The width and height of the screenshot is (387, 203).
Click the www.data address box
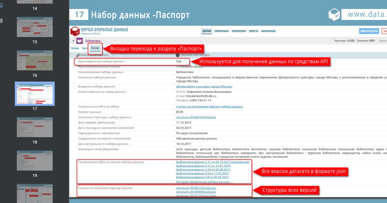pos(364,14)
